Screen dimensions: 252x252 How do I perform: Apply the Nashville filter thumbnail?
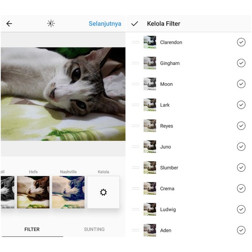[x=68, y=192]
